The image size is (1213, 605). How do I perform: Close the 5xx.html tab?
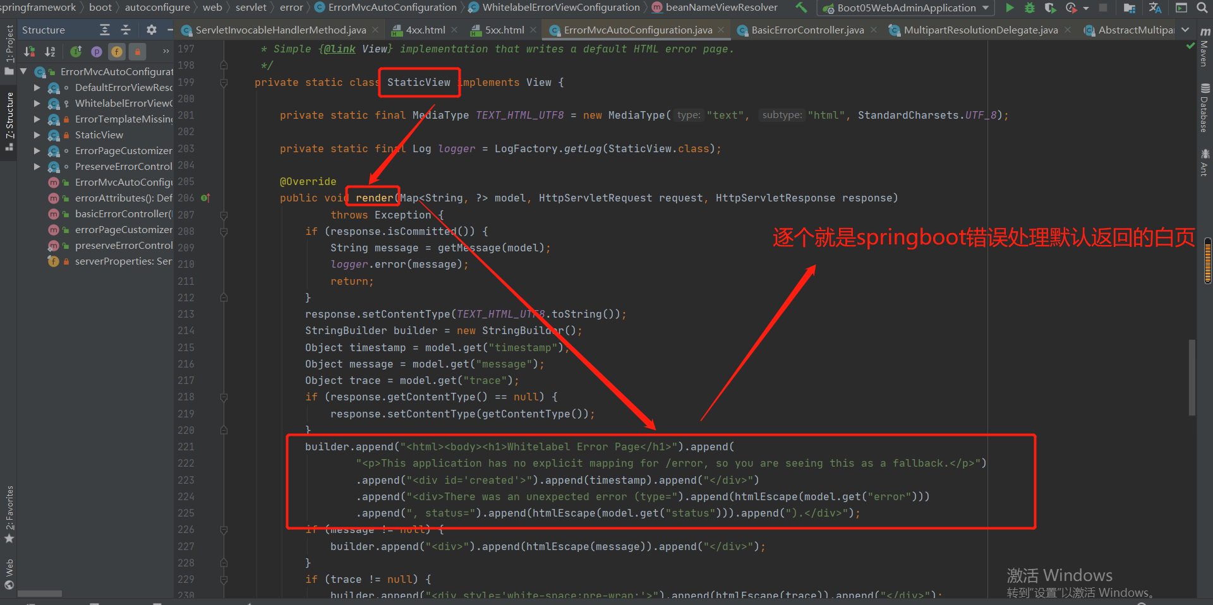click(534, 30)
